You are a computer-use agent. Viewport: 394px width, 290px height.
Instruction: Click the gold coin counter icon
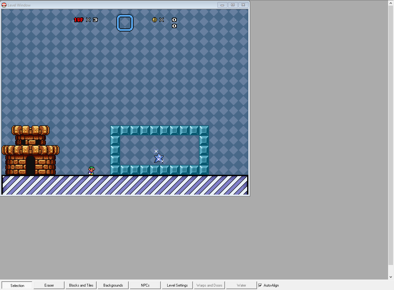click(x=155, y=20)
